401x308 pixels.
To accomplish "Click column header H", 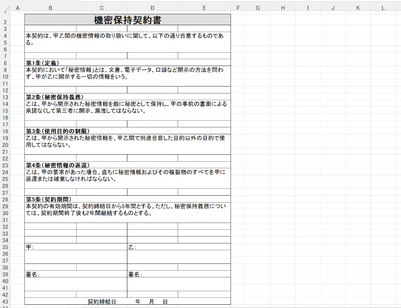I will pyautogui.click(x=282, y=8).
